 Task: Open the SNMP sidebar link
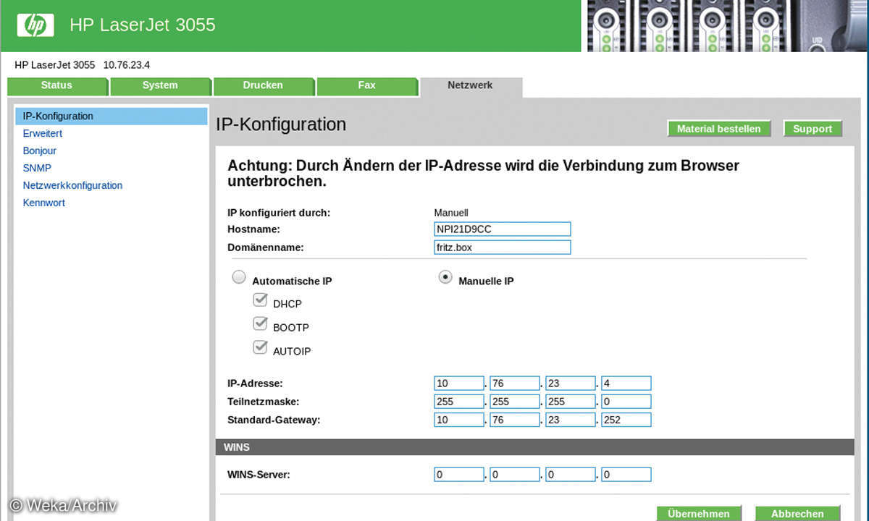[x=37, y=168]
